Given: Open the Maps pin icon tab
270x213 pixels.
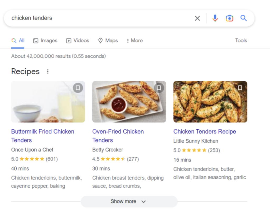Looking at the screenshot, I should coord(100,41).
